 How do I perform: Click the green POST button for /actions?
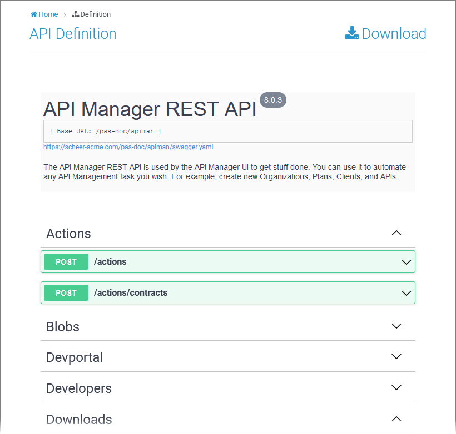coord(66,262)
